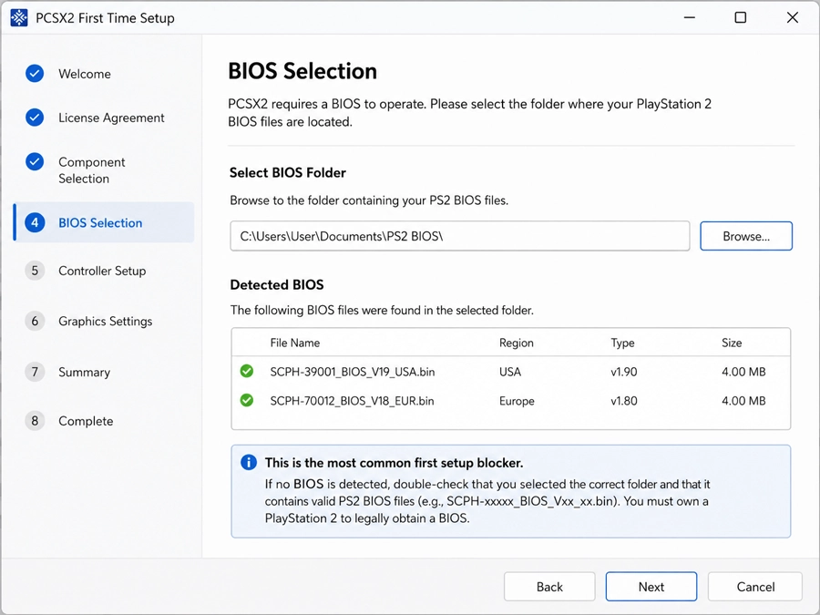This screenshot has height=615, width=820.
Task: Click the 4.00 MB size of Europe BIOS
Action: [x=743, y=401]
